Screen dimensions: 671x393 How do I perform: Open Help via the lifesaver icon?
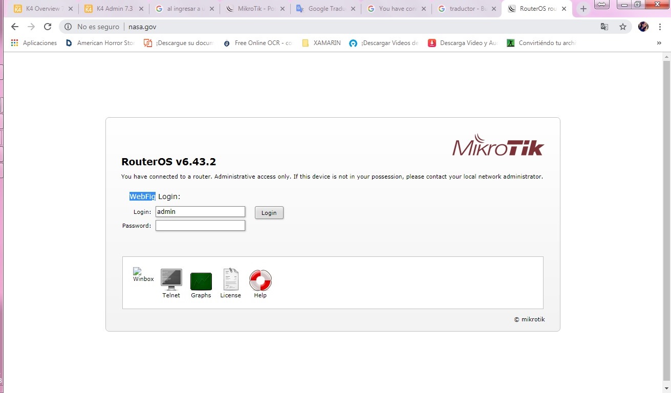[x=260, y=280]
